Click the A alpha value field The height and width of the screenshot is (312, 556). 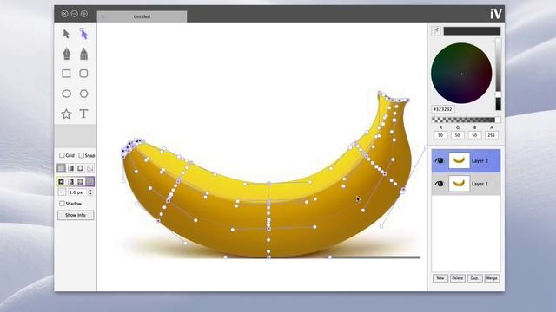492,135
